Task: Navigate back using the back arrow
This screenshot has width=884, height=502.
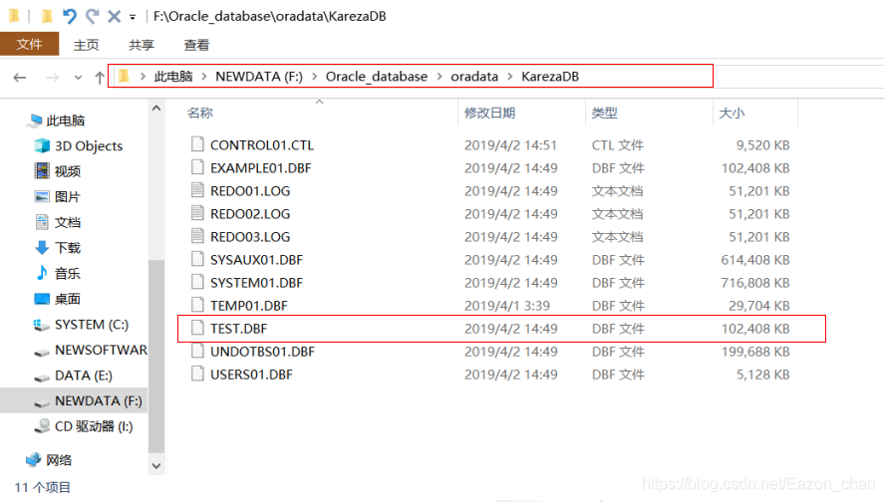Action: pos(20,77)
